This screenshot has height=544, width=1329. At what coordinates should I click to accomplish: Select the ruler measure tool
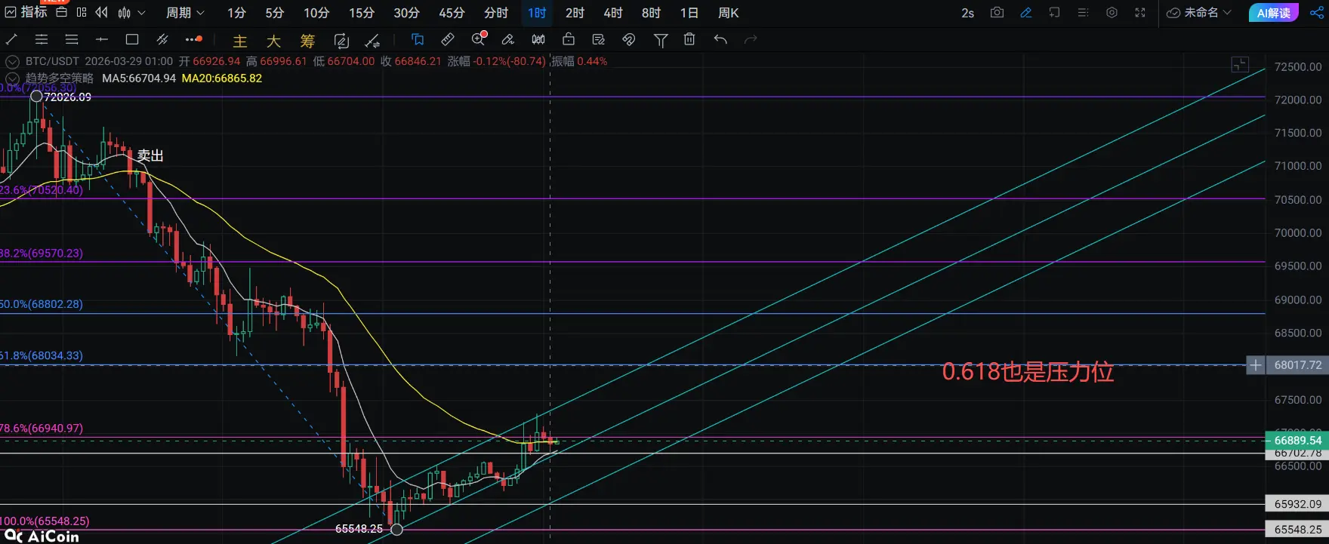point(448,39)
